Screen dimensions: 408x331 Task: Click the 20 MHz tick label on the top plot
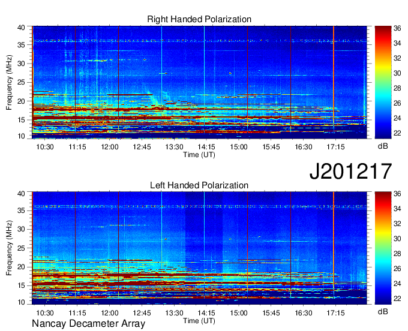pos(21,101)
